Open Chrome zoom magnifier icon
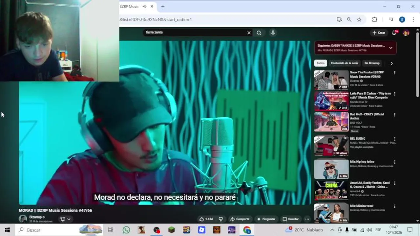Viewport: 420px width, 236px height. click(349, 20)
